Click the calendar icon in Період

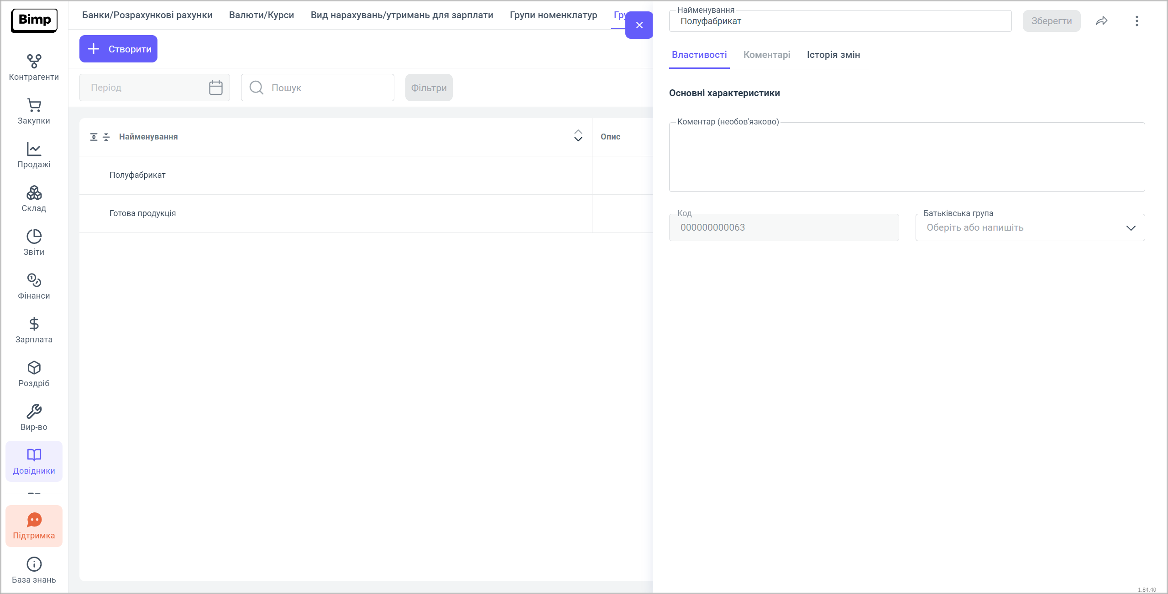(x=215, y=88)
